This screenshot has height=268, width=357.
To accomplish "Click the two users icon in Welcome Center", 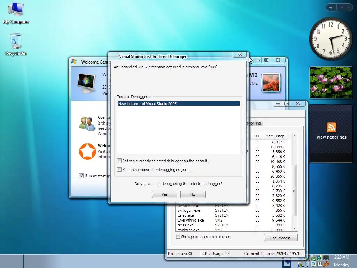I will (x=87, y=124).
